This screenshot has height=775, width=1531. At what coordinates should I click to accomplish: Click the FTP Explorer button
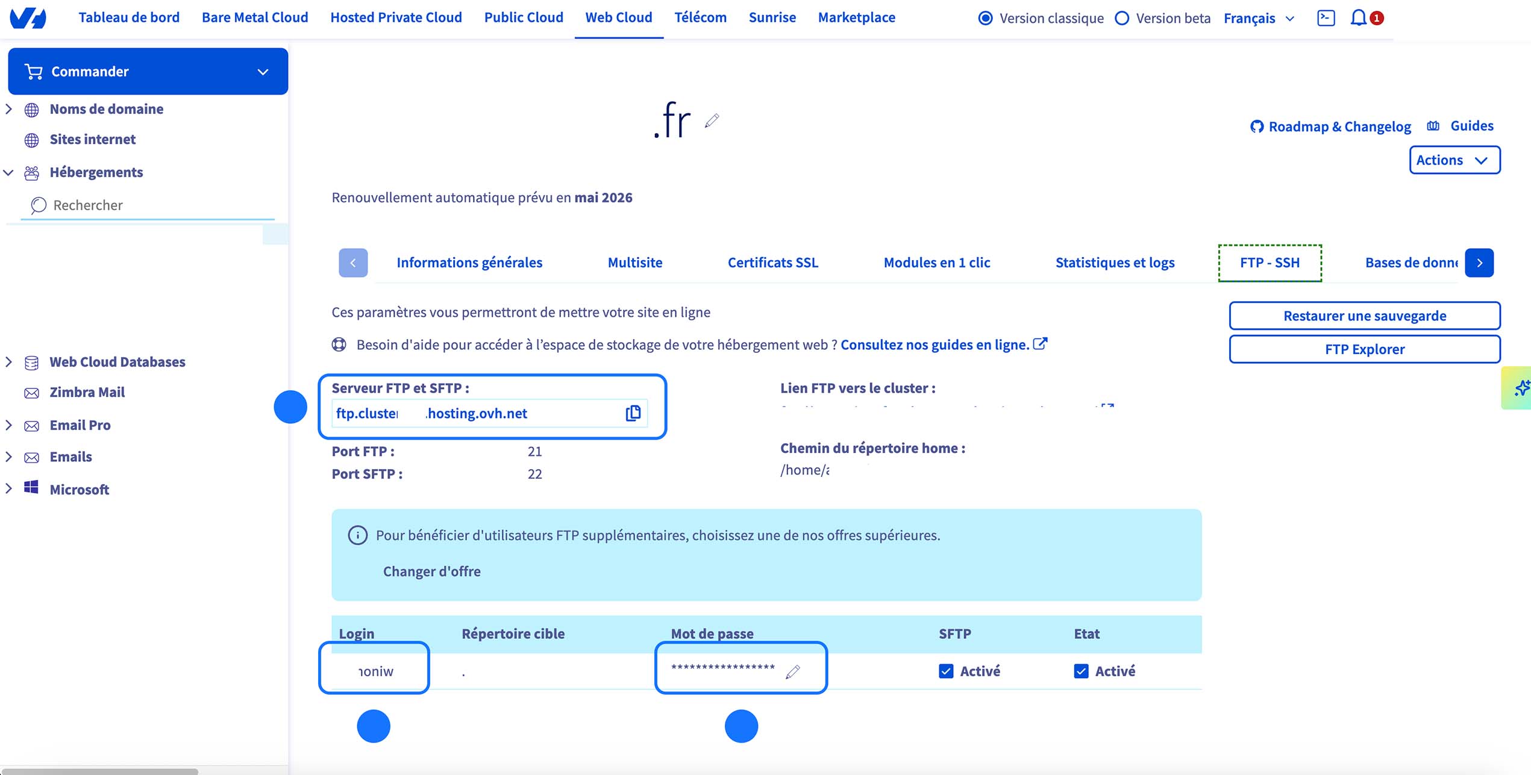(x=1364, y=349)
